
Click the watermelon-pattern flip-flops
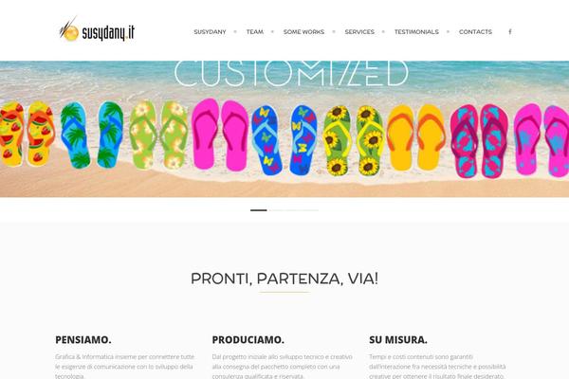[28, 134]
